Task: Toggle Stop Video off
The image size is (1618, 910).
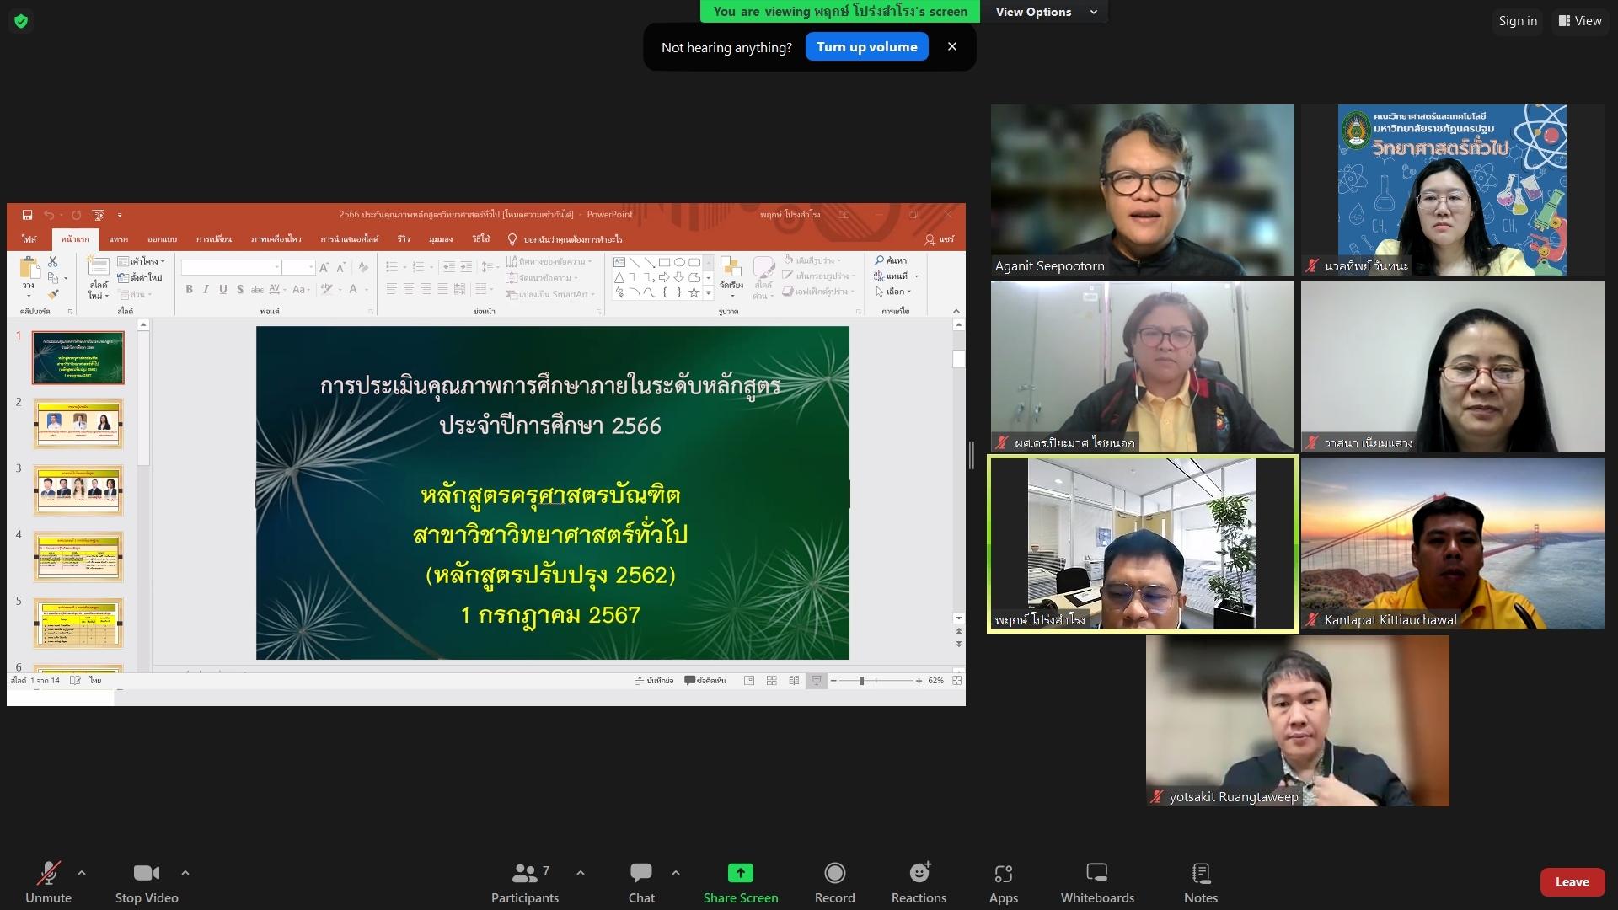Action: click(145, 881)
